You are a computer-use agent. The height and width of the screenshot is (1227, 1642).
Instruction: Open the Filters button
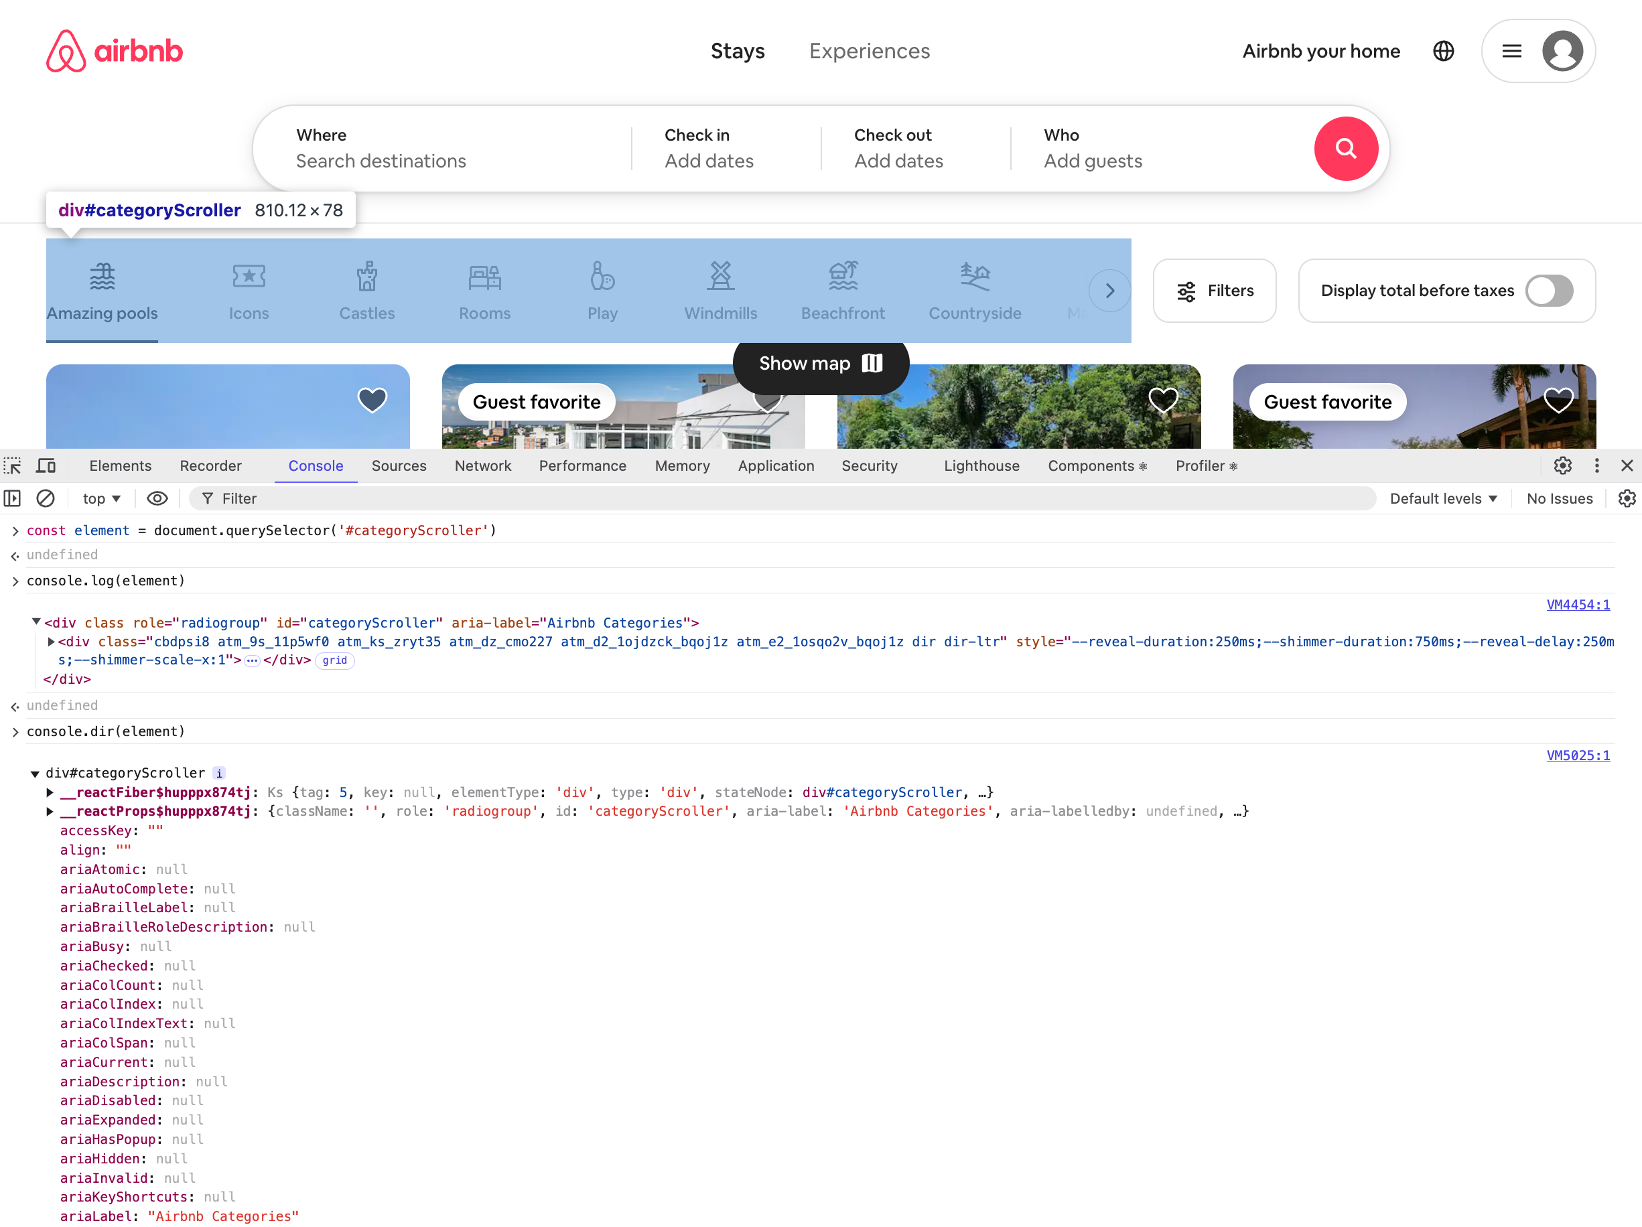click(1214, 290)
